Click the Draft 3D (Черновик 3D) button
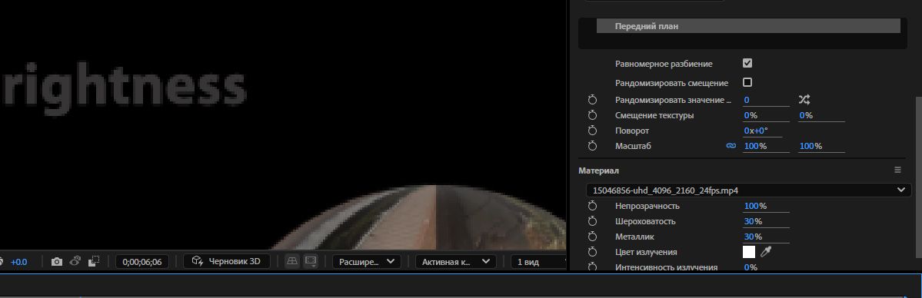The width and height of the screenshot is (922, 298). [x=227, y=262]
